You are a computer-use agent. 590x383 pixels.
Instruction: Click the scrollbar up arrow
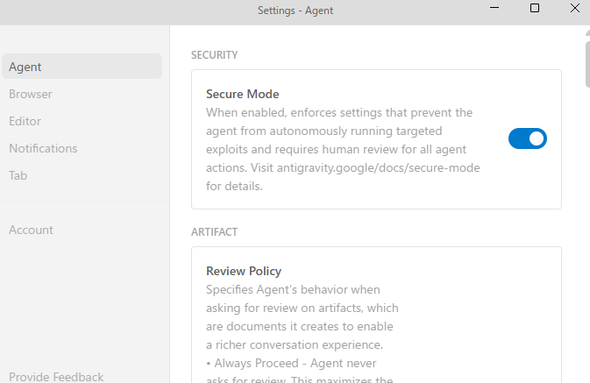tap(586, 32)
